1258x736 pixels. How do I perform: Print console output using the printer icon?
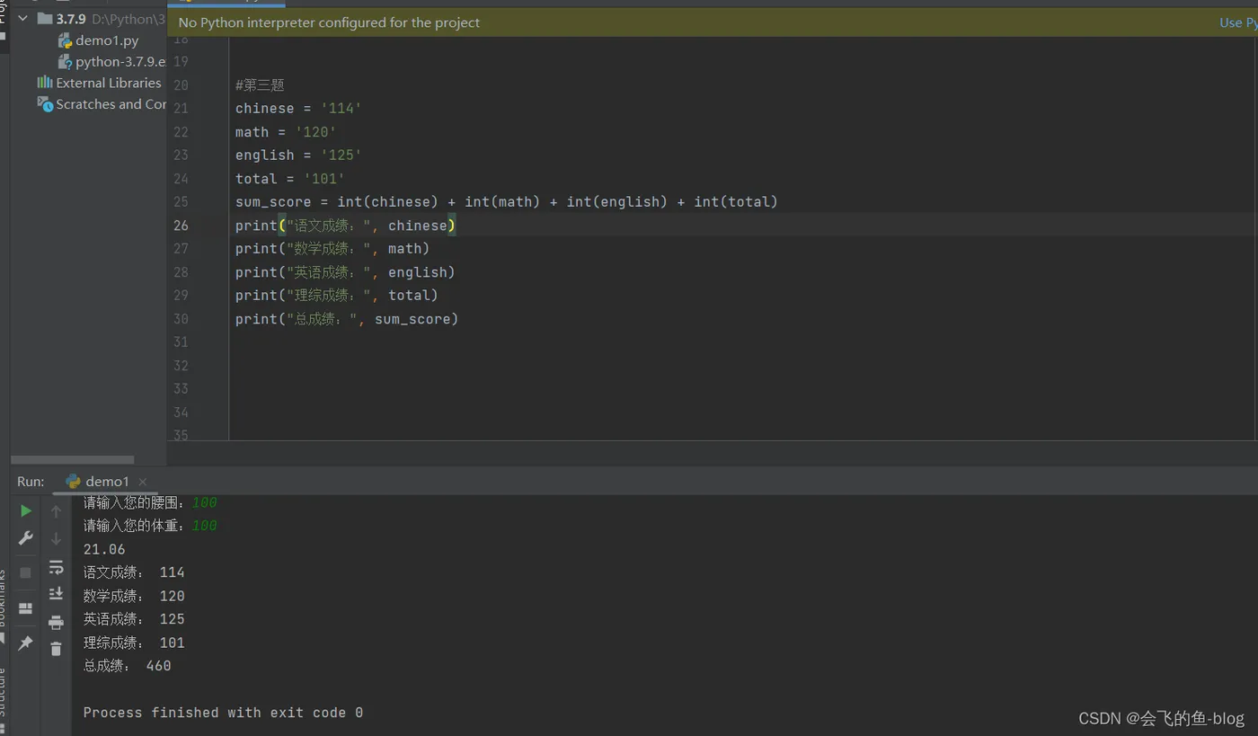click(x=56, y=622)
